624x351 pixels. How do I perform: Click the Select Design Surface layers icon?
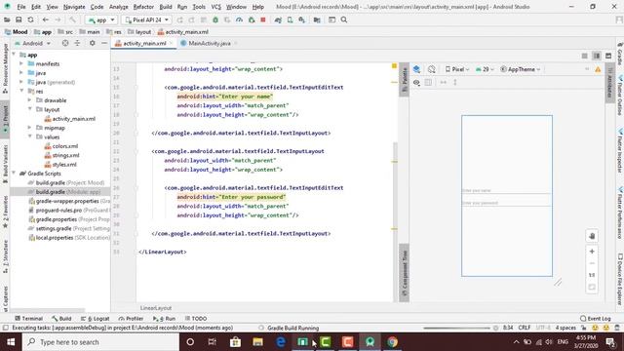[x=416, y=69]
